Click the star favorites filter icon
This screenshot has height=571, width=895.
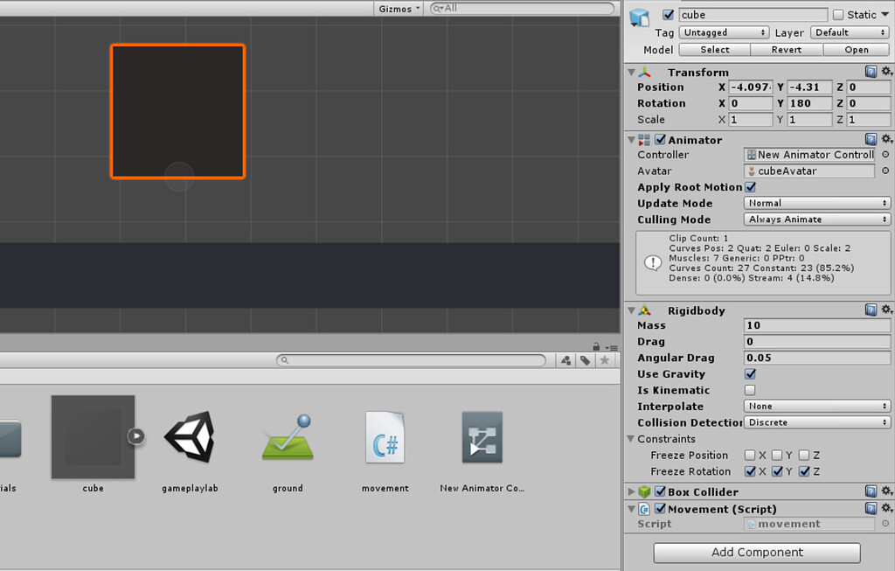[x=604, y=360]
